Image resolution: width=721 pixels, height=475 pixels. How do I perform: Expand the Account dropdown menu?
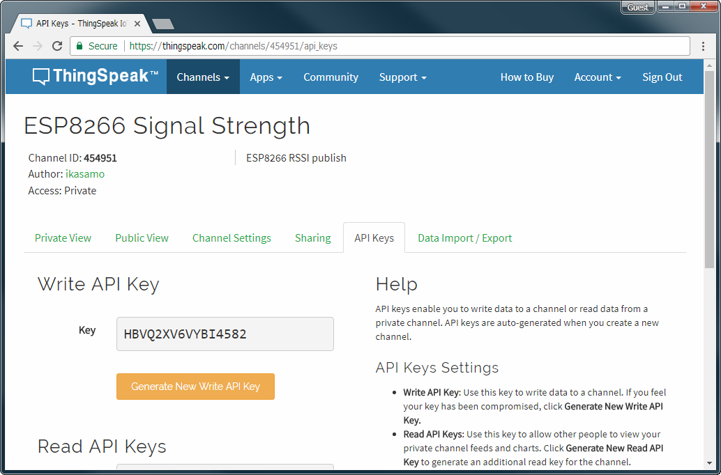[x=598, y=77]
